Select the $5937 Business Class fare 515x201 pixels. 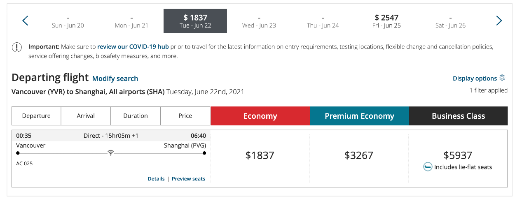(x=458, y=155)
